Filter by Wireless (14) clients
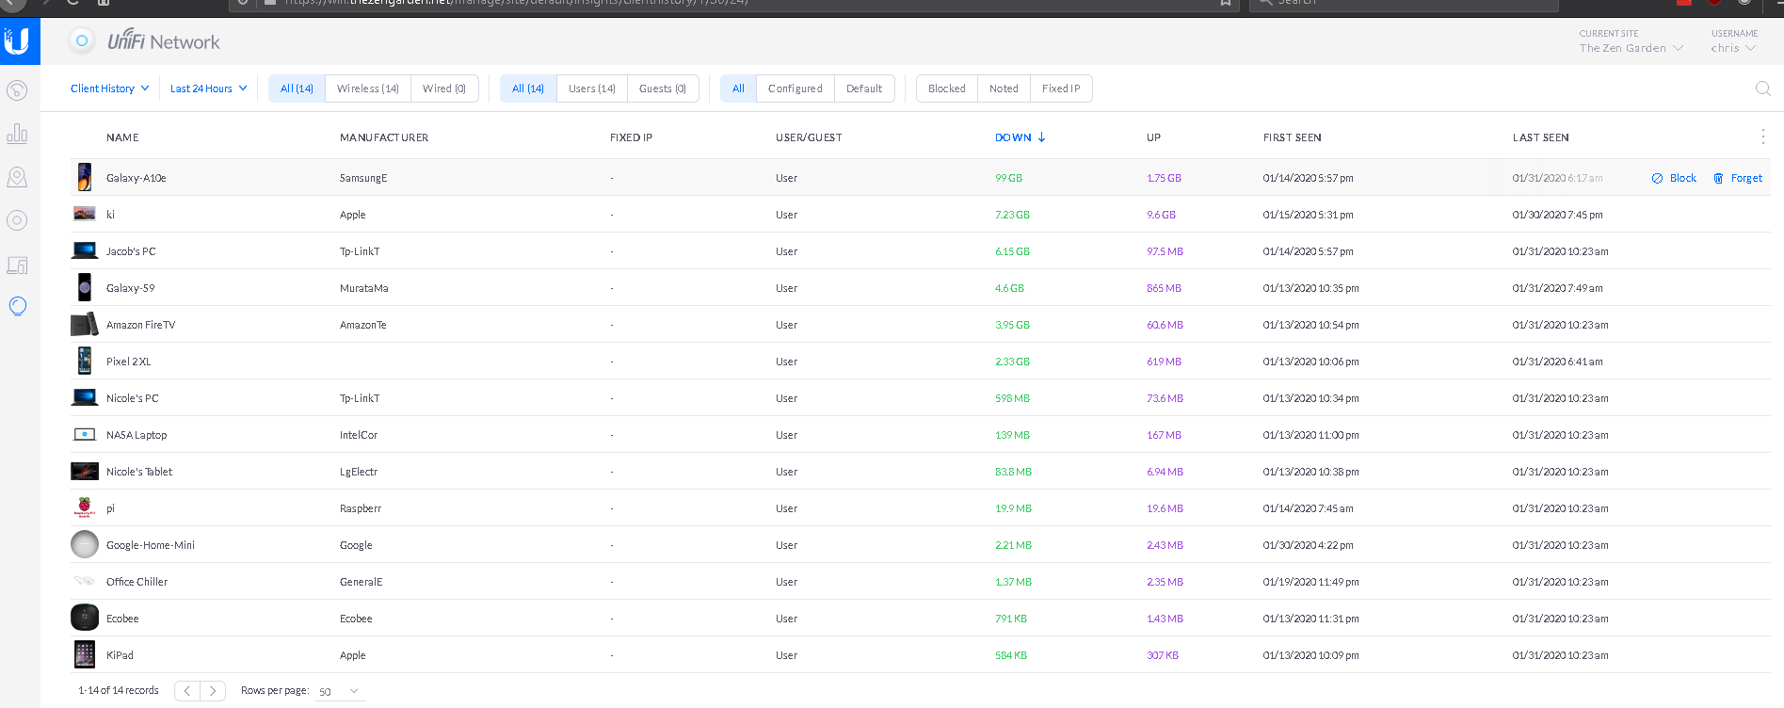The image size is (1784, 708). tap(368, 88)
